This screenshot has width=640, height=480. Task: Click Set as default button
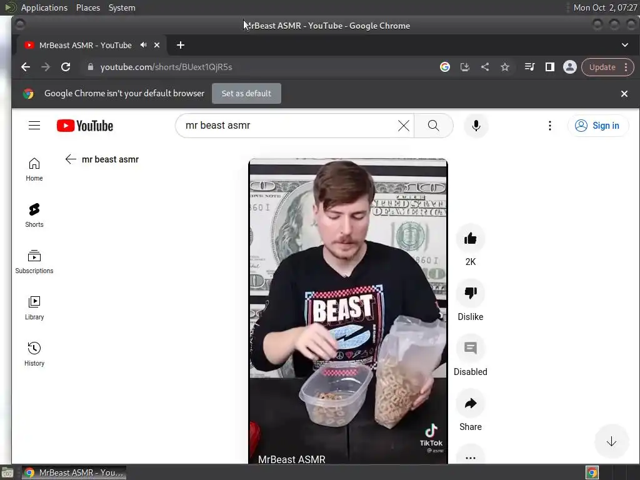click(x=246, y=94)
